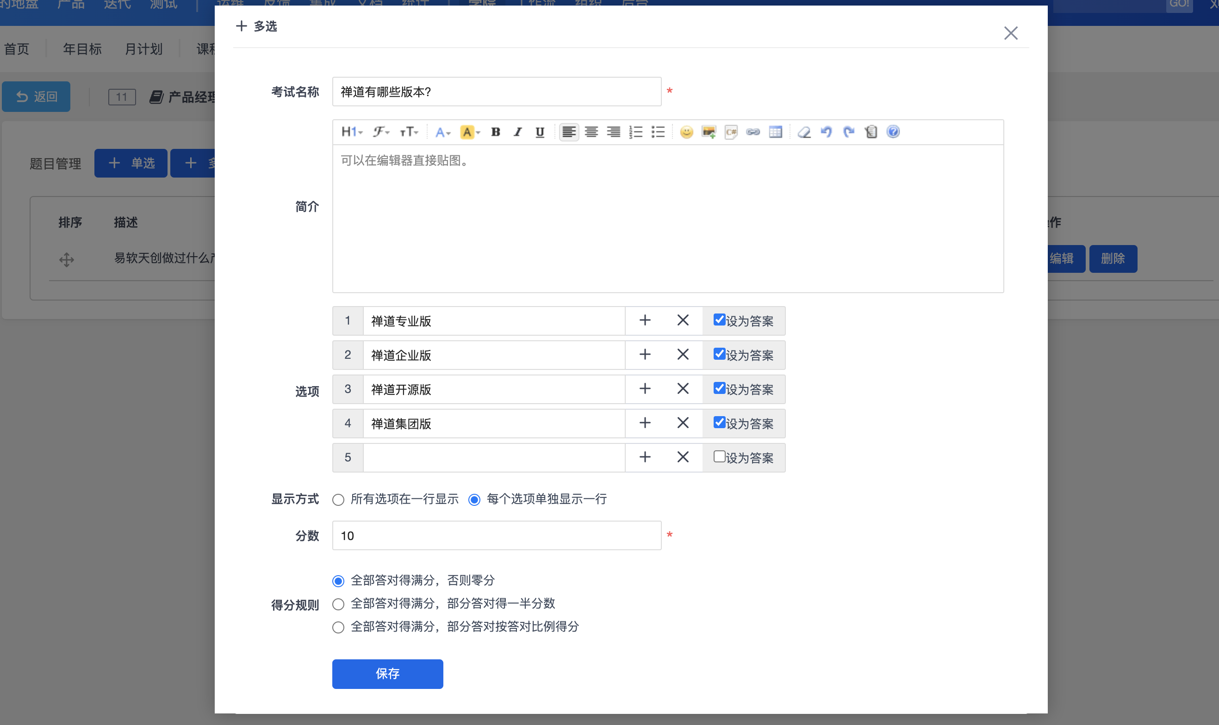The height and width of the screenshot is (725, 1219).
Task: Open editor help question icon
Action: click(893, 132)
